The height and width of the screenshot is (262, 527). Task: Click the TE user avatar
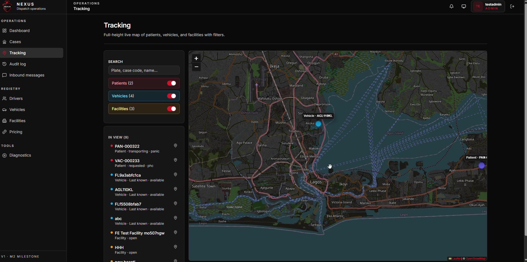coord(478,6)
